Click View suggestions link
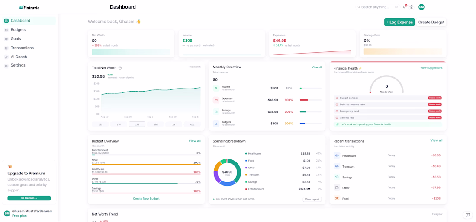This screenshot has height=222, width=476. point(431,68)
